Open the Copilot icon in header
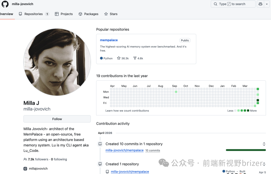This screenshot has width=271, height=174. [x=260, y=4]
